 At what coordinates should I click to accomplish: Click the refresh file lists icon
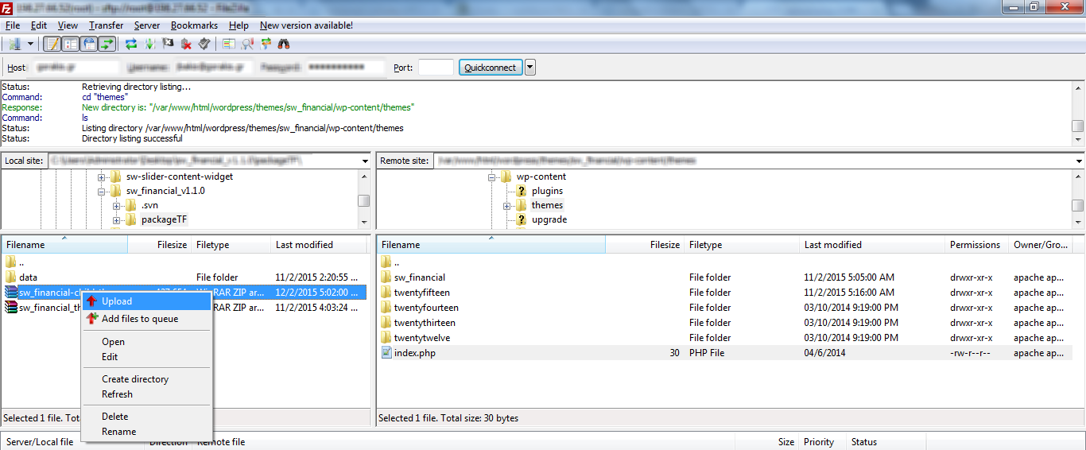pos(131,44)
